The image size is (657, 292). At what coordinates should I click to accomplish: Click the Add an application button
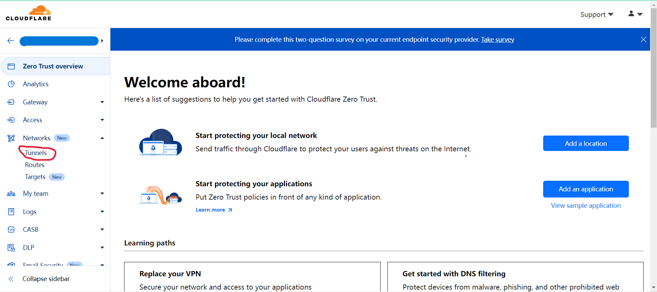pyautogui.click(x=586, y=189)
